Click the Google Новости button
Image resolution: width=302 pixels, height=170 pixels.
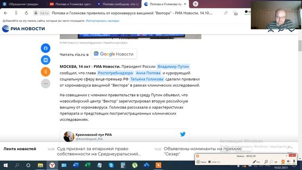pyautogui.click(x=114, y=54)
